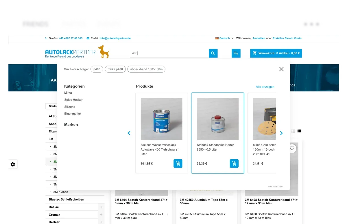Screen dimensions: 347x224
Task: Switch to list view layout
Action: pyautogui.click(x=293, y=131)
